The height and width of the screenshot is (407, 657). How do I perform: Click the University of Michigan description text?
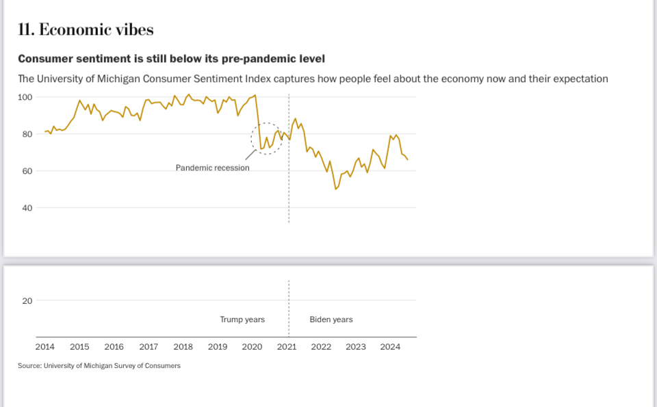[313, 79]
